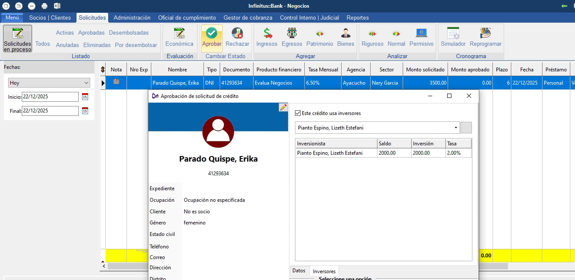Select the Pianto Espino investor row
The width and height of the screenshot is (575, 280).
click(330, 153)
